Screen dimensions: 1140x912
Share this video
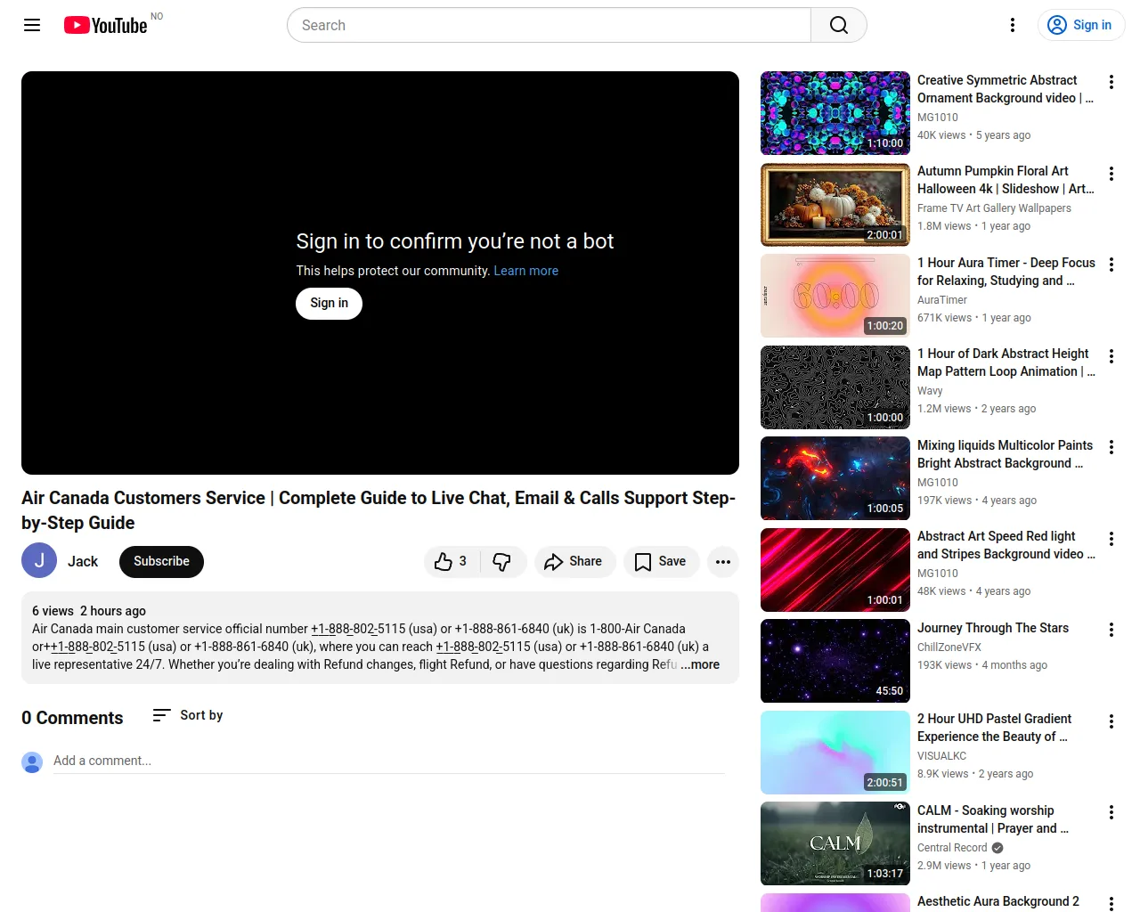point(574,562)
